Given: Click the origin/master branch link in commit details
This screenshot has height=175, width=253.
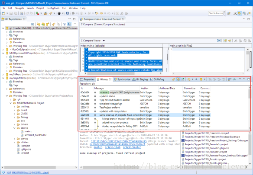Looking at the screenshot, I should 132,147.
